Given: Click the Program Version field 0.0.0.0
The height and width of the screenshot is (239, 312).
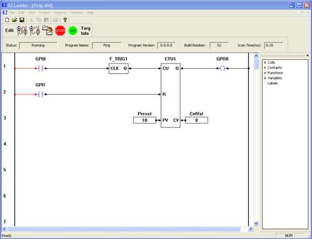Looking at the screenshot, I should (166, 46).
